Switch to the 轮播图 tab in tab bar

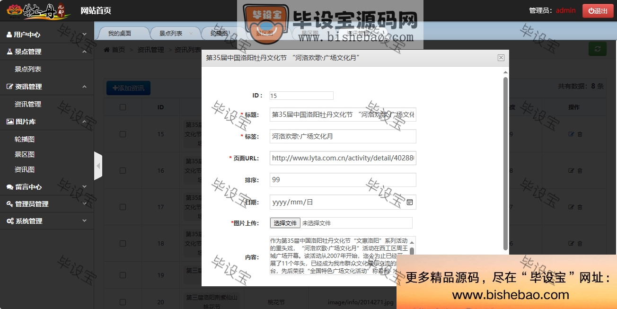coord(220,34)
